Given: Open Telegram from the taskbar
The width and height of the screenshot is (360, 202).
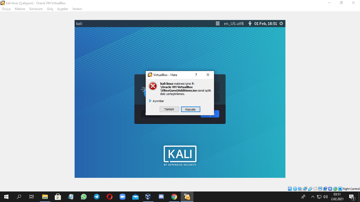Looking at the screenshot, I should (x=97, y=197).
